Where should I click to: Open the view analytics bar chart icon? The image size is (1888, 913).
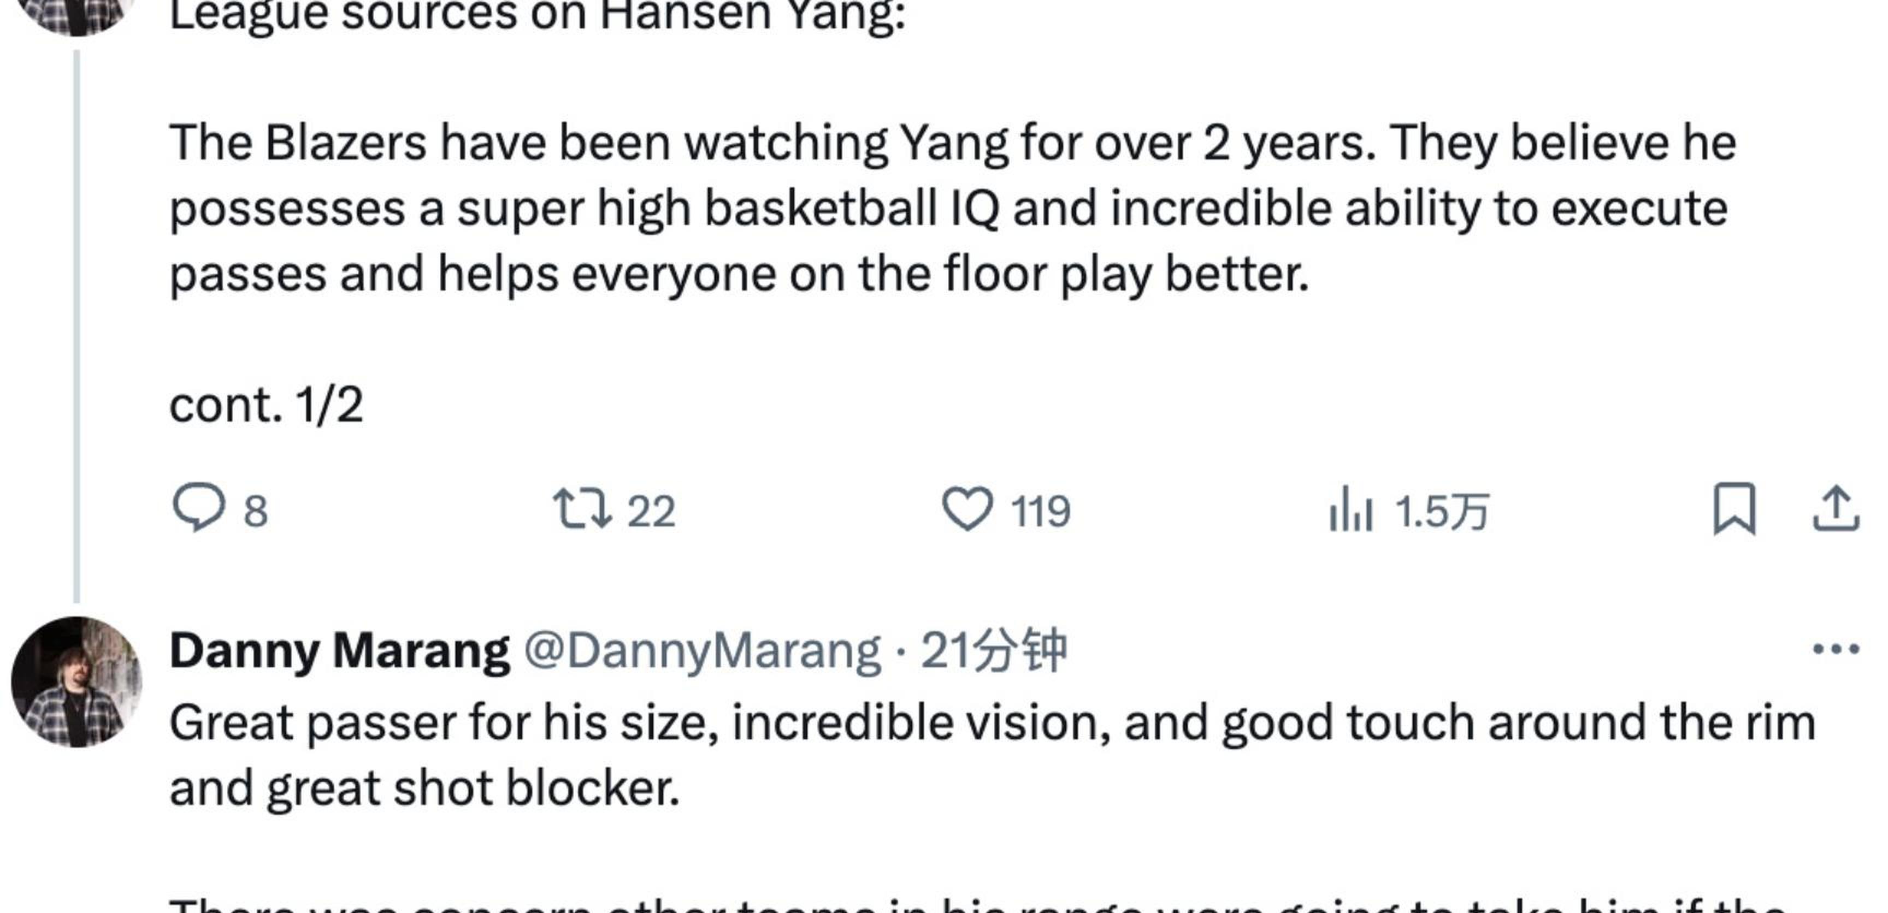[x=1350, y=509]
